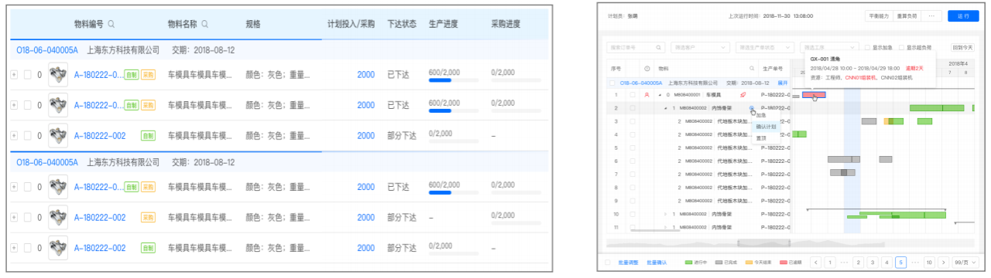Open 筛选生产单状态 dropdown
This screenshot has width=991, height=278.
tap(765, 47)
